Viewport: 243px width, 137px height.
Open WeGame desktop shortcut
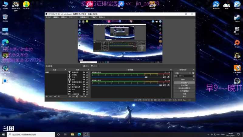(237, 57)
